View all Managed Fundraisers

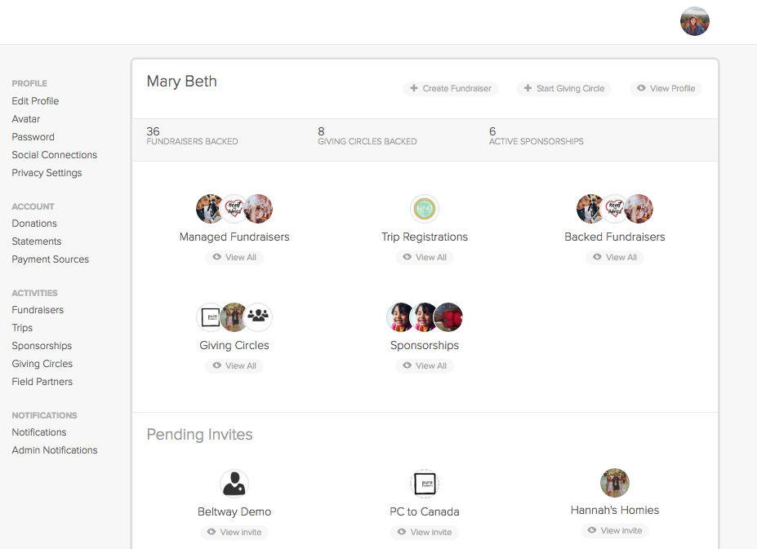click(234, 257)
